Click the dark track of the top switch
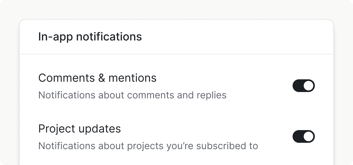Viewport: 353px width, 165px height. [x=298, y=86]
